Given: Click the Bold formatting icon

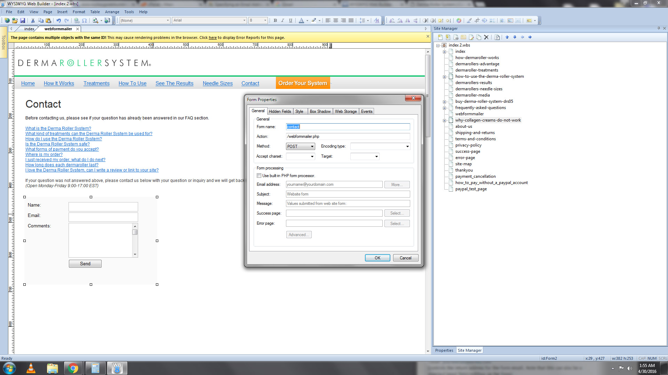Looking at the screenshot, I should coord(275,20).
